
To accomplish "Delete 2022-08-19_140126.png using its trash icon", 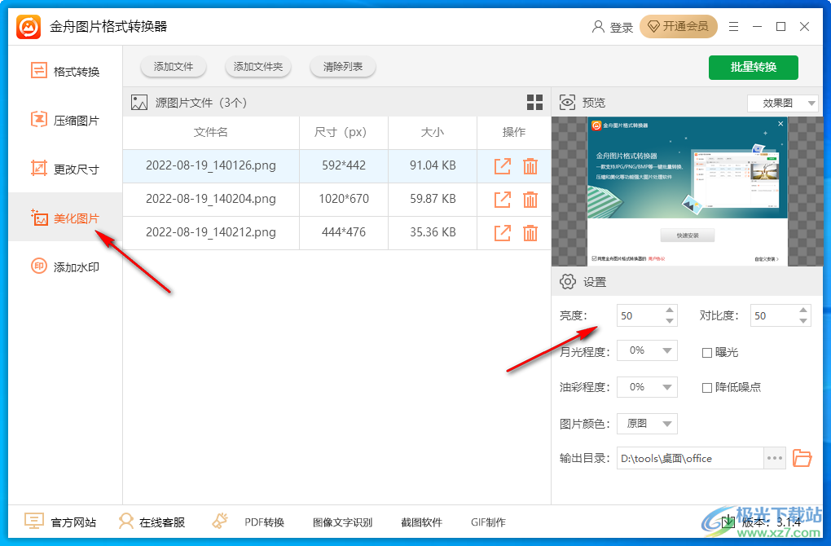I will (530, 166).
